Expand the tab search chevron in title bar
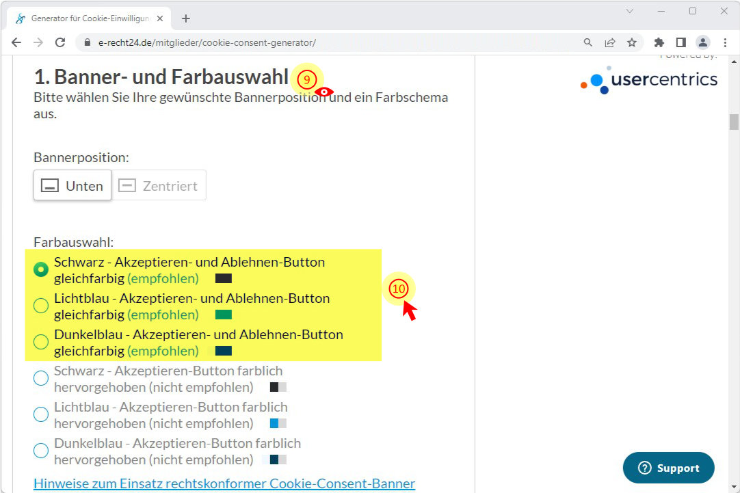Viewport: 740px width, 493px height. 630,11
